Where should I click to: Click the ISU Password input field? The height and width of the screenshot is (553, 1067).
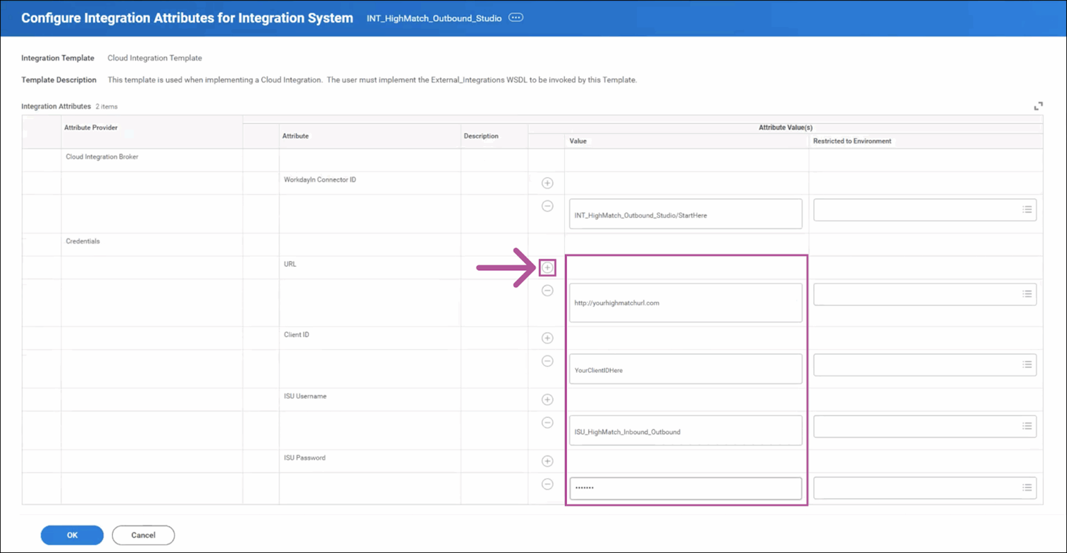685,488
